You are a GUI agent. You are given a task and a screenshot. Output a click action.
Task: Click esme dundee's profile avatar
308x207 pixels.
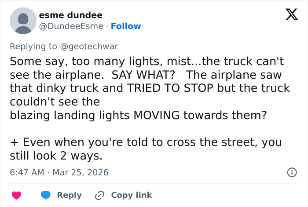click(x=23, y=21)
